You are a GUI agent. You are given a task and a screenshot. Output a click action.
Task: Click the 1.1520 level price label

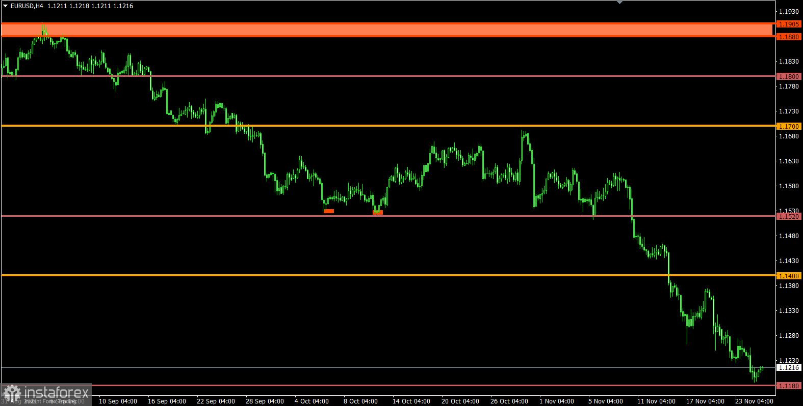click(x=789, y=216)
